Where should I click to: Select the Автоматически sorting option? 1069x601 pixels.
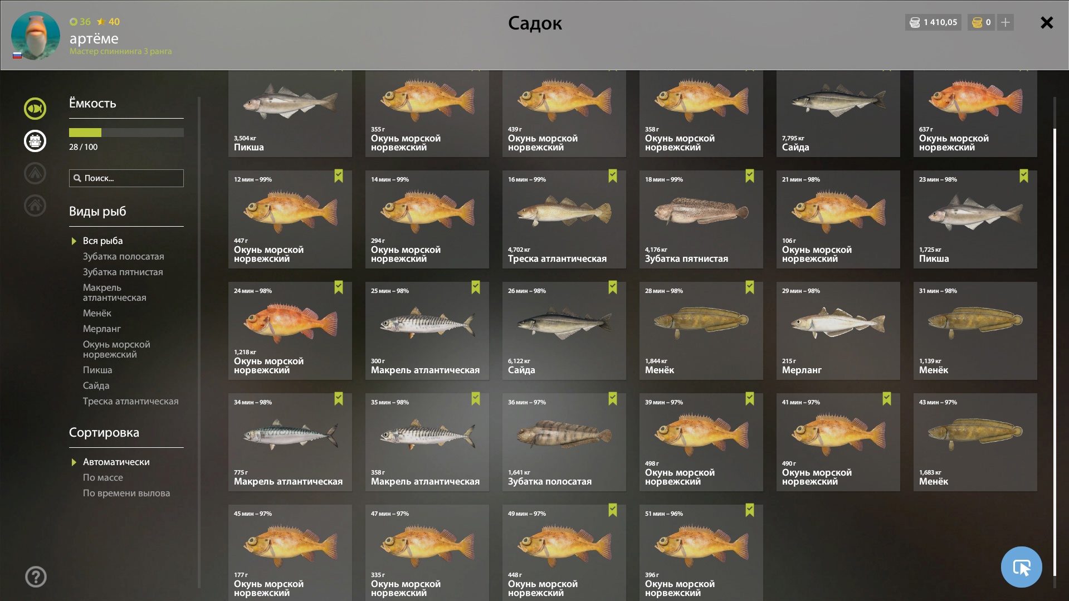[x=116, y=462]
